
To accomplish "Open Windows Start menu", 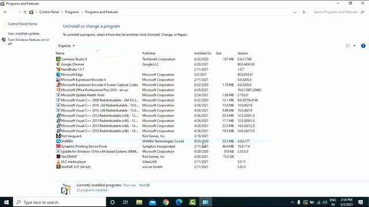I will (6, 202).
